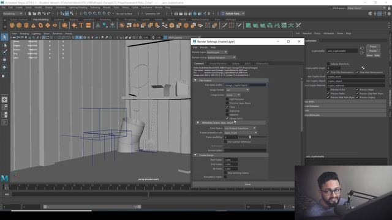Create a polygon cube from shelf
Screen dimensions: 392x220
point(19,26)
